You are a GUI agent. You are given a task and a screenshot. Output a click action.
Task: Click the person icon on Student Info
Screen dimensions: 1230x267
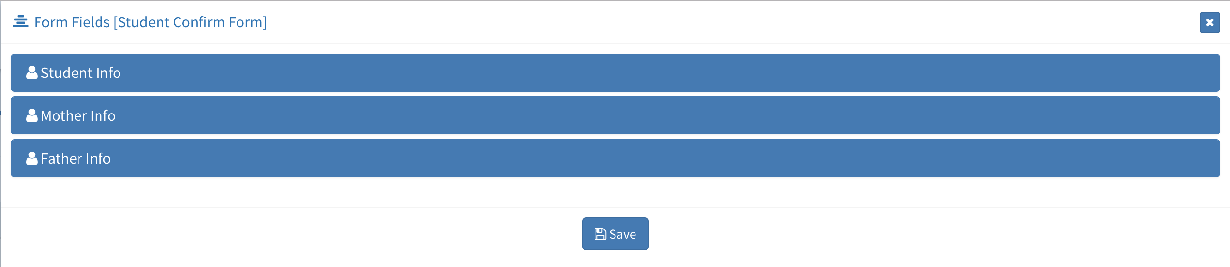pyautogui.click(x=32, y=73)
